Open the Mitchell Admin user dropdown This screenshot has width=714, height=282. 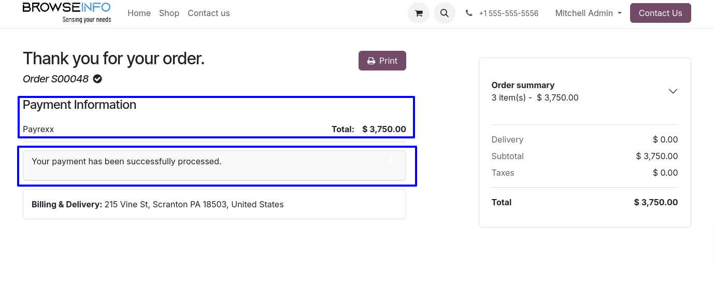pos(588,13)
